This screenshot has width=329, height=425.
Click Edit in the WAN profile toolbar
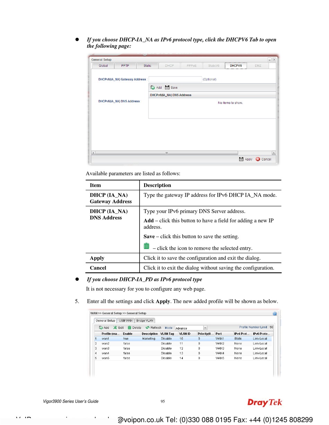(118, 327)
